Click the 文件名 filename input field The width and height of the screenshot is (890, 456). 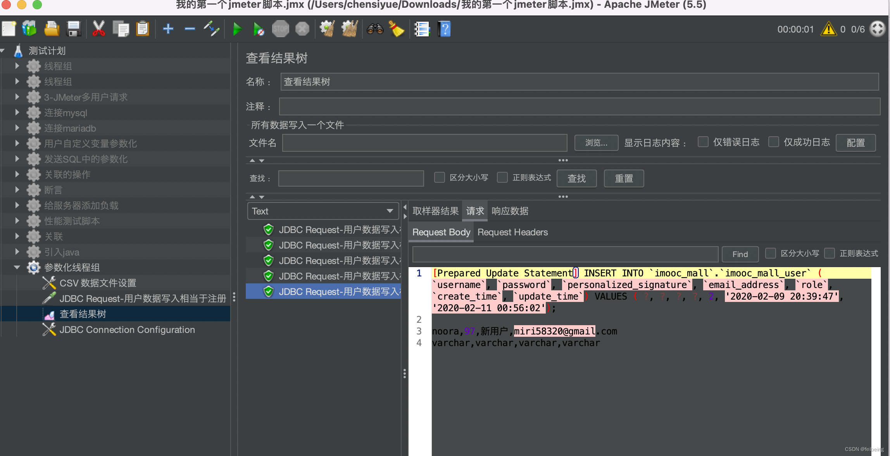click(424, 143)
